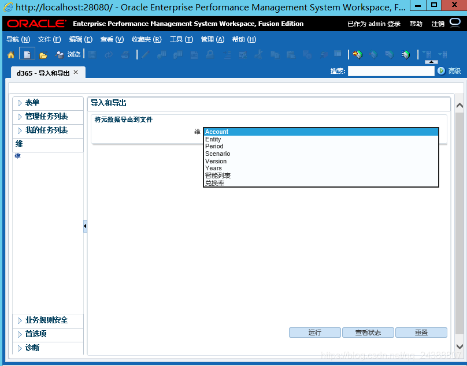Viewport: 467px width, 366px height.
Task: Click the greyed-out Refresh arrows icon
Action: click(x=109, y=54)
